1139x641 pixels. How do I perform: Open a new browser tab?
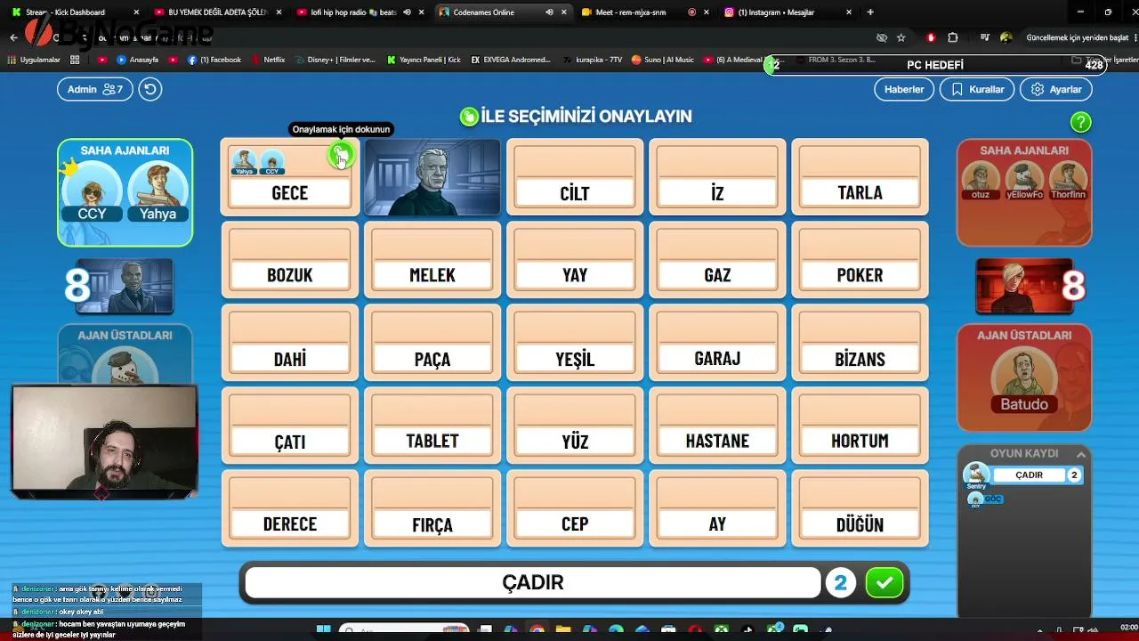point(870,12)
